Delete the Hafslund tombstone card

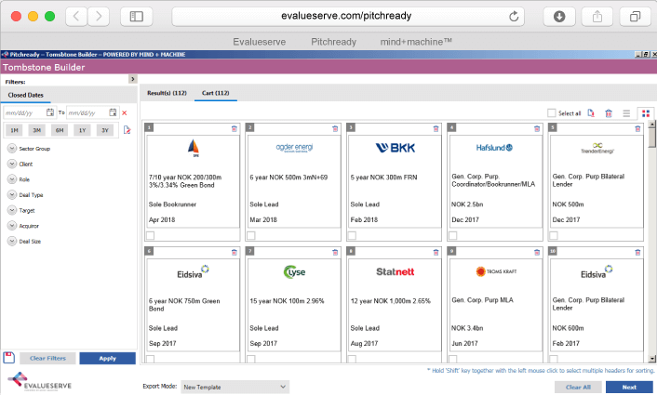point(537,128)
